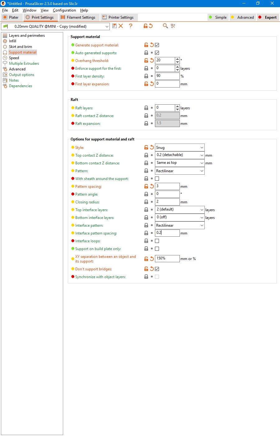Click the unlocked padlock icon beside Style
This screenshot has height=436, width=280.
(146, 147)
